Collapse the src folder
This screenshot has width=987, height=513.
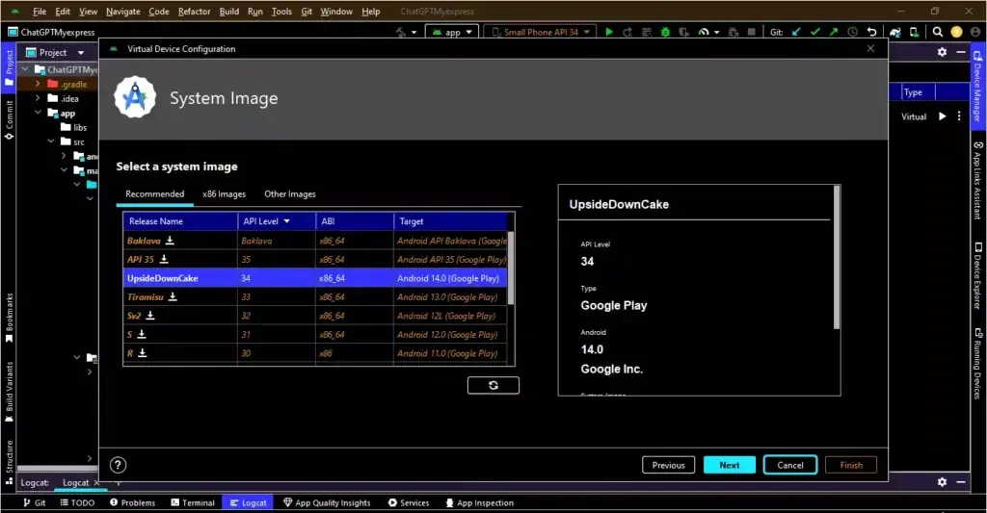click(x=51, y=141)
